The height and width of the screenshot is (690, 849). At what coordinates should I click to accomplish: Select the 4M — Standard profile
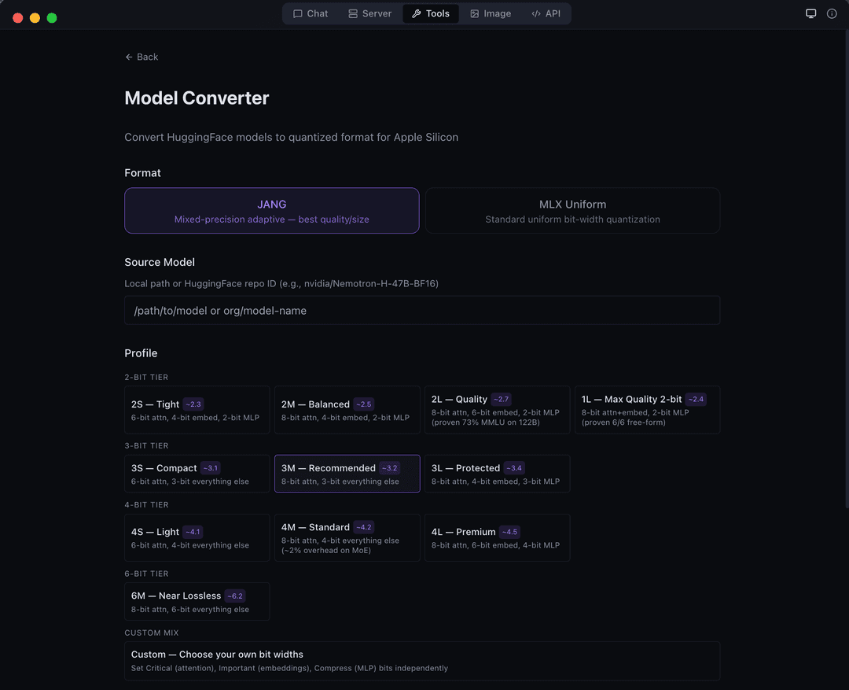pos(347,537)
